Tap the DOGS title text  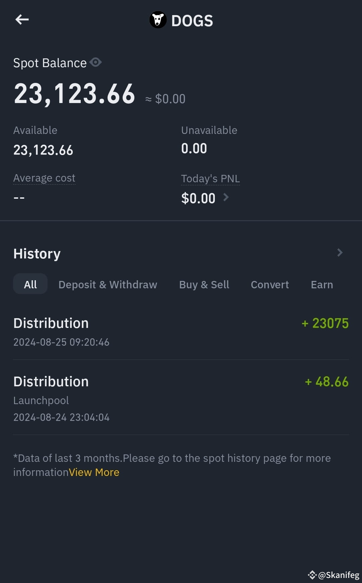pyautogui.click(x=192, y=21)
